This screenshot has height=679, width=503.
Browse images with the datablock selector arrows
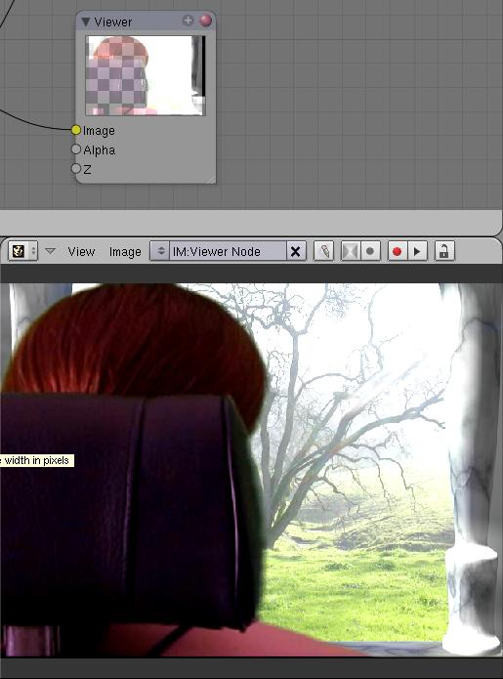coord(160,251)
